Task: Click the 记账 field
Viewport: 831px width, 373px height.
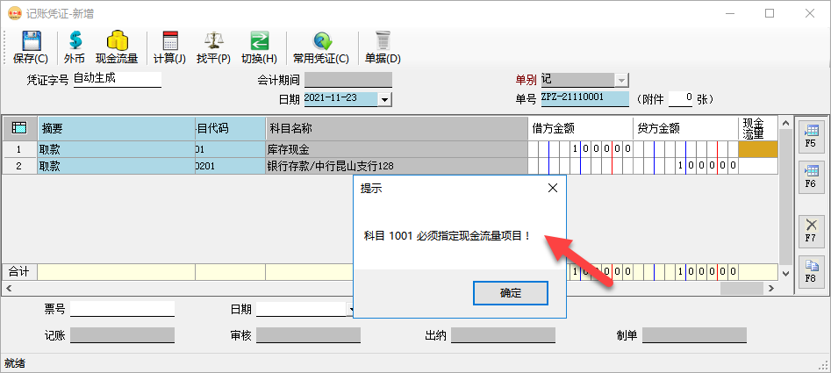Action: (x=123, y=335)
